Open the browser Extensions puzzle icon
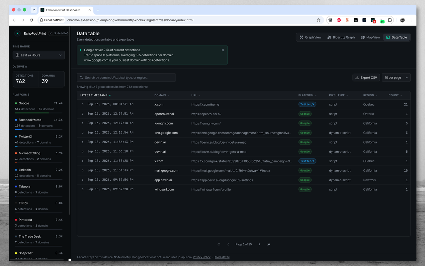Viewport: 425px width, 266px height. tap(390, 20)
